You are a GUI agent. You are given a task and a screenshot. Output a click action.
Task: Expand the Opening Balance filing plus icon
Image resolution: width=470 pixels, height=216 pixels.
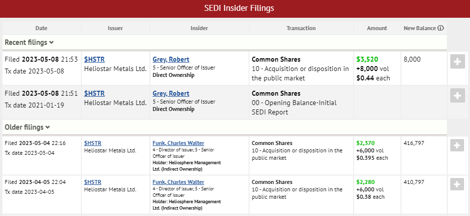(x=457, y=96)
